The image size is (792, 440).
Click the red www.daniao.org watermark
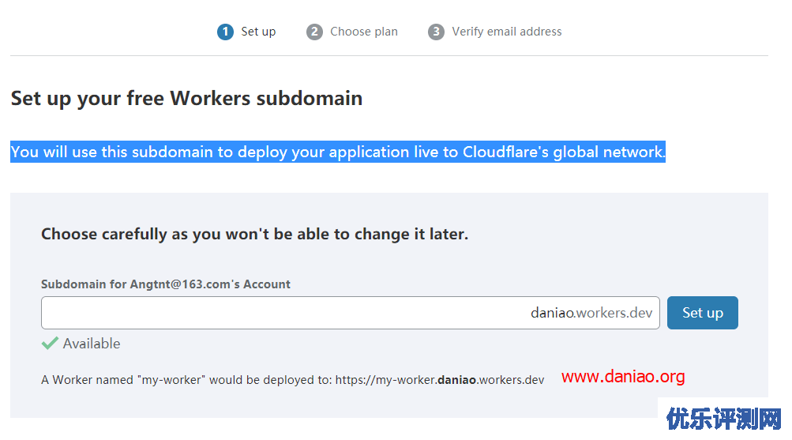coord(623,377)
